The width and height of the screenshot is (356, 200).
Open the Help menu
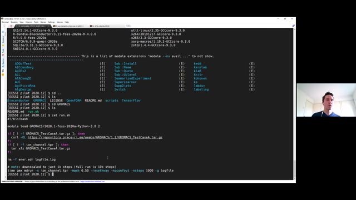tap(67, 22)
